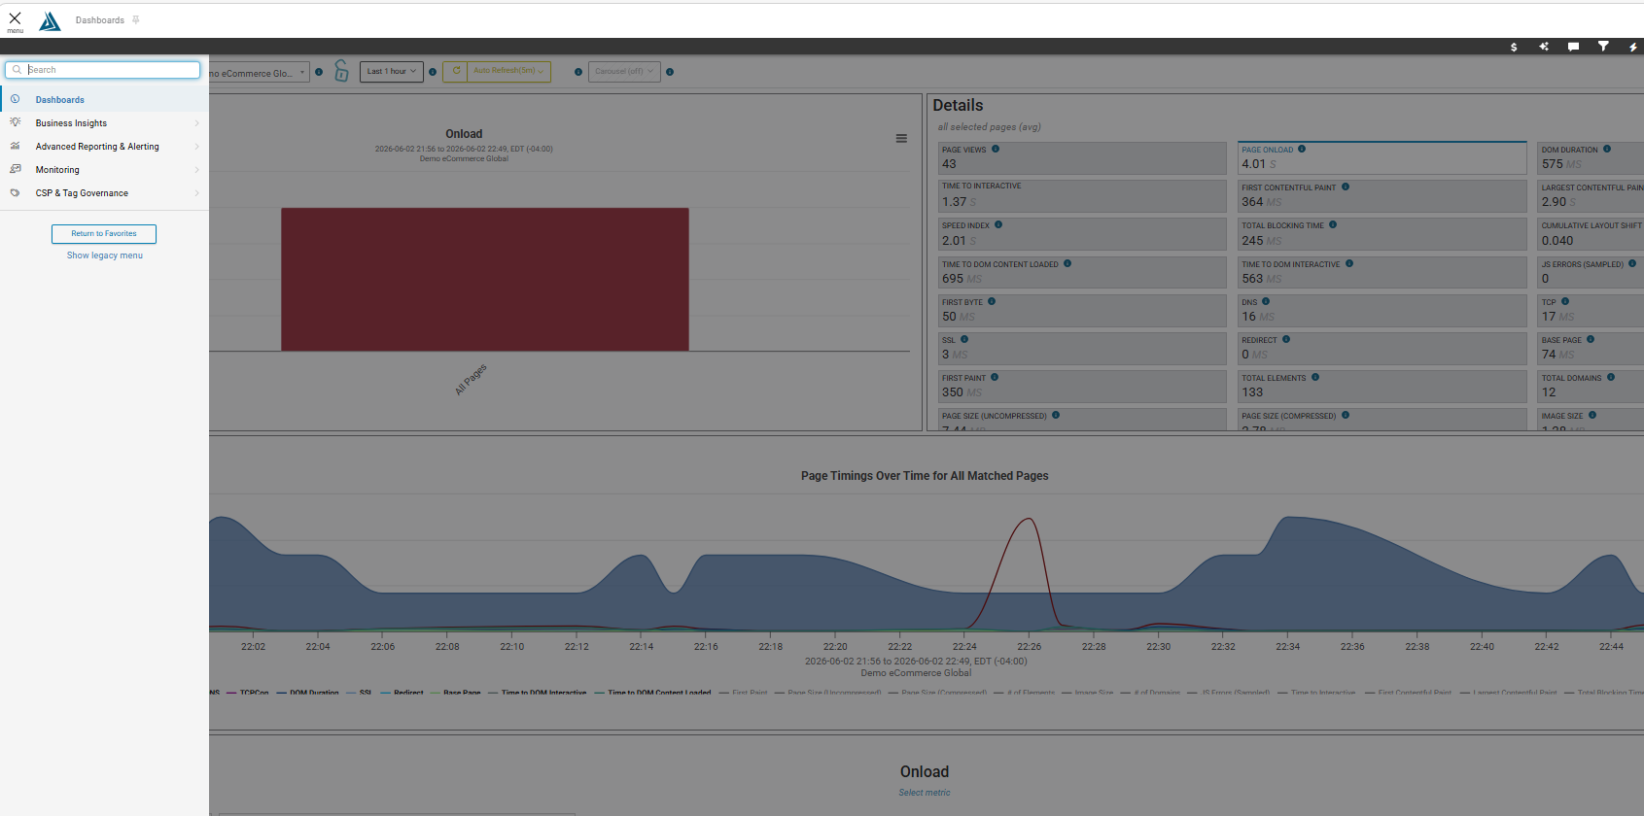Close the navigation menu with X
Screen dimensions: 1644x816
[15, 18]
